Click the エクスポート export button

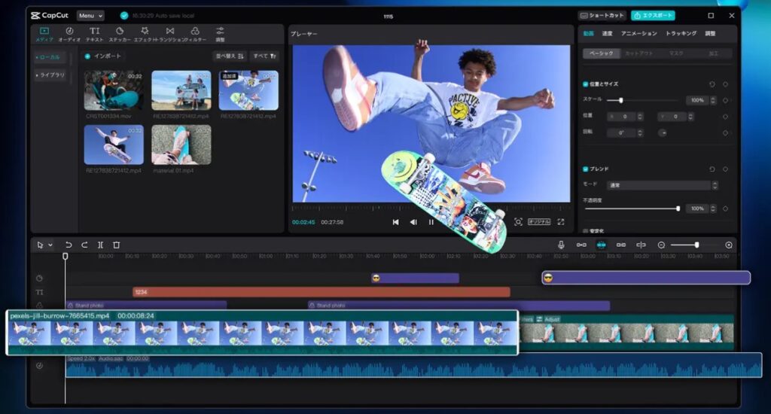coord(653,15)
